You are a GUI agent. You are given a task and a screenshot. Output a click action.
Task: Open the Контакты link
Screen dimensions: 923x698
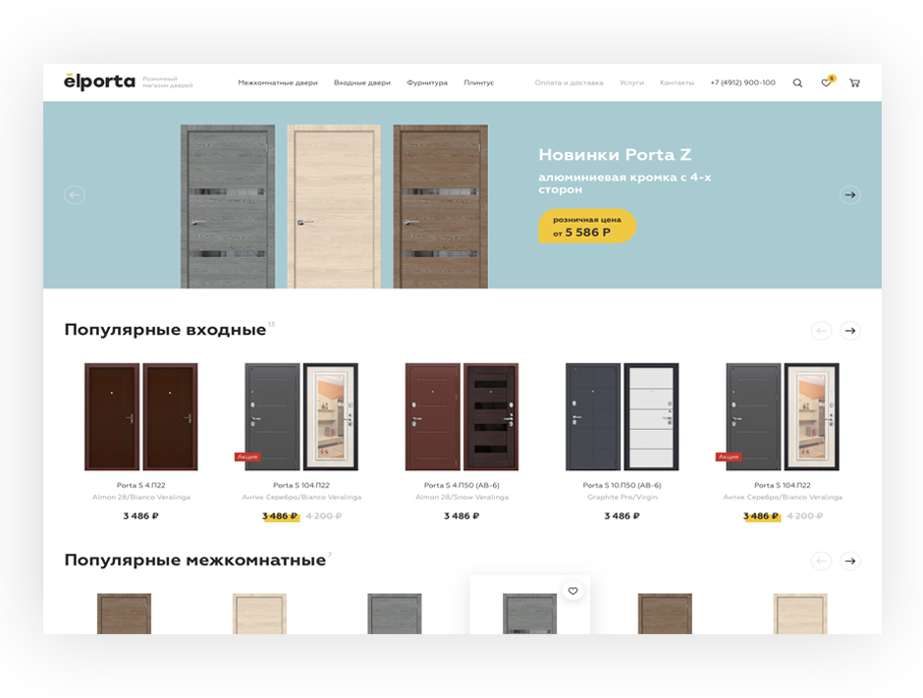(677, 83)
